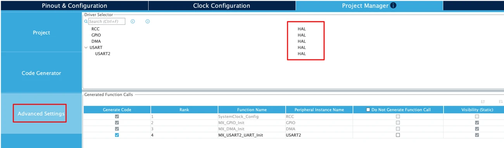Open HAL driver dropdown for RCC

coord(302,29)
